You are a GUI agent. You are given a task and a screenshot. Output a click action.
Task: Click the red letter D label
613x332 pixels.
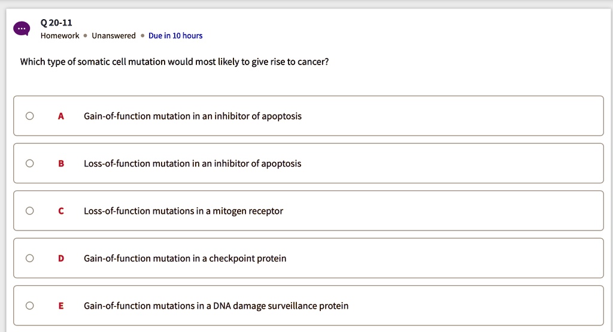tap(61, 259)
